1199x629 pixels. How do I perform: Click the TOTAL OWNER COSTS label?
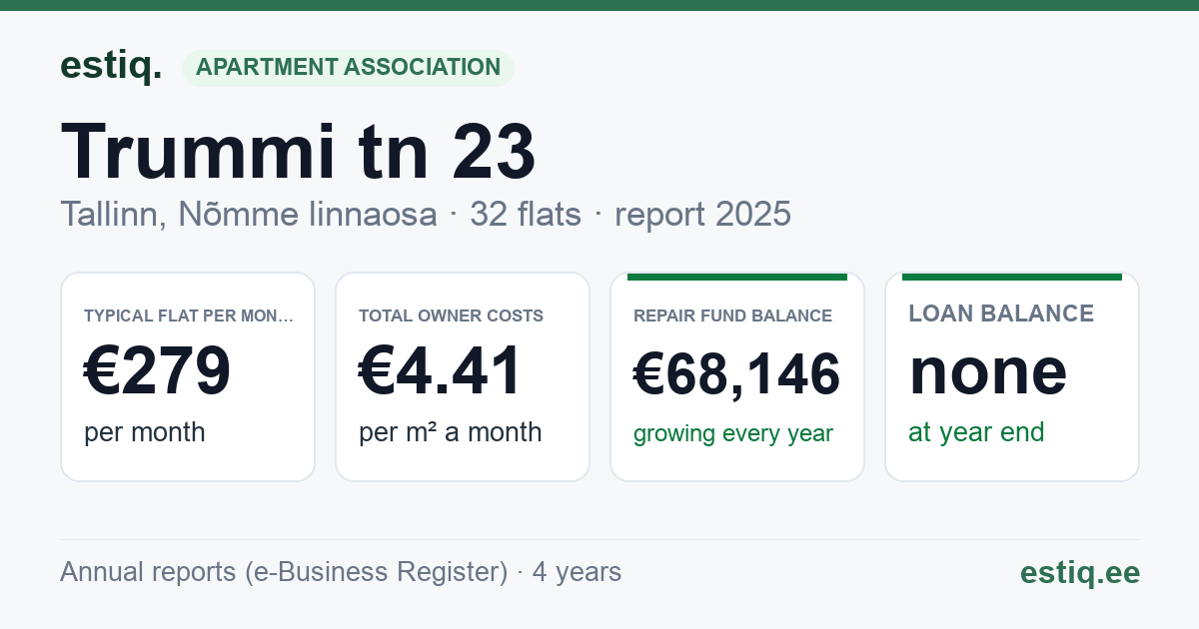point(452,315)
